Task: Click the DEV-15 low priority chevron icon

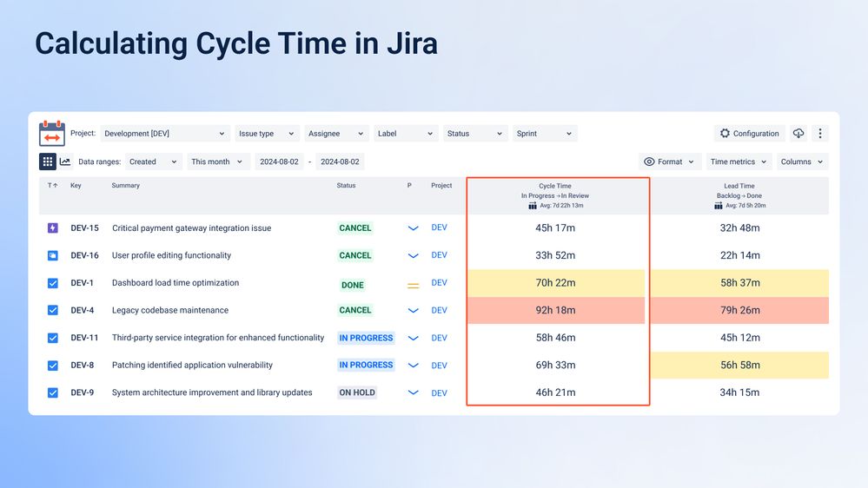Action: 413,228
